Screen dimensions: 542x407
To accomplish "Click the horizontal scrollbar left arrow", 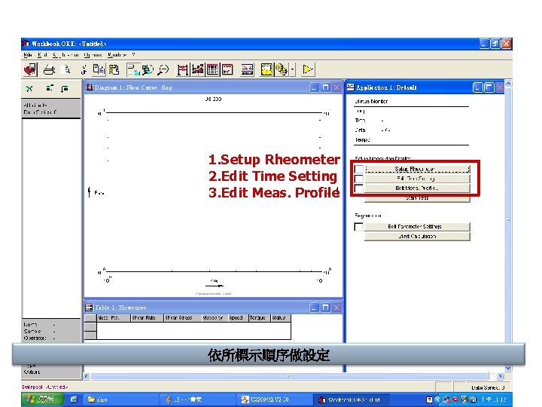I will pos(87,376).
